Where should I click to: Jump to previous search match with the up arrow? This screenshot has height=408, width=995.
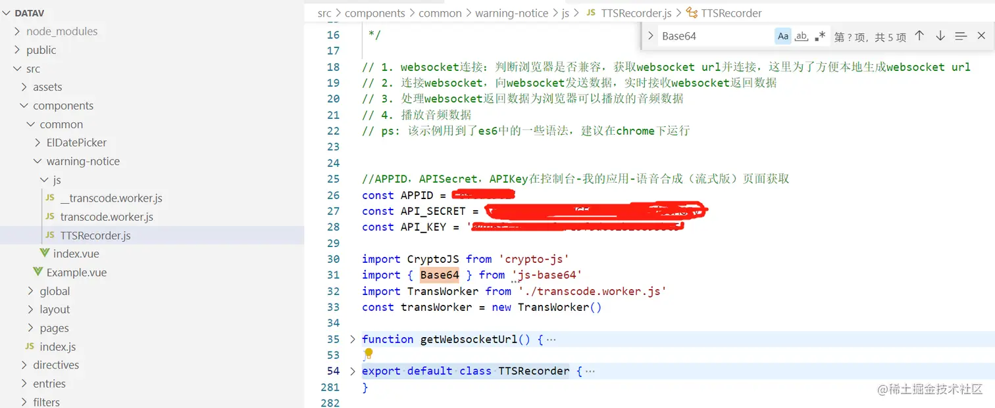click(919, 36)
